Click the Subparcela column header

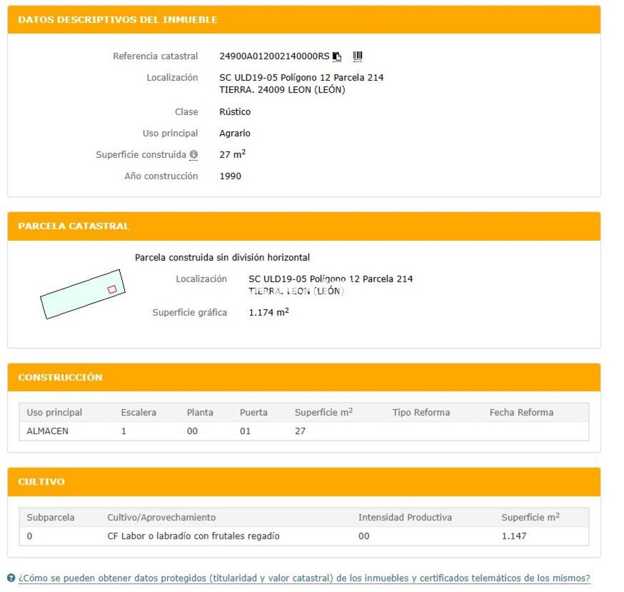coord(50,517)
